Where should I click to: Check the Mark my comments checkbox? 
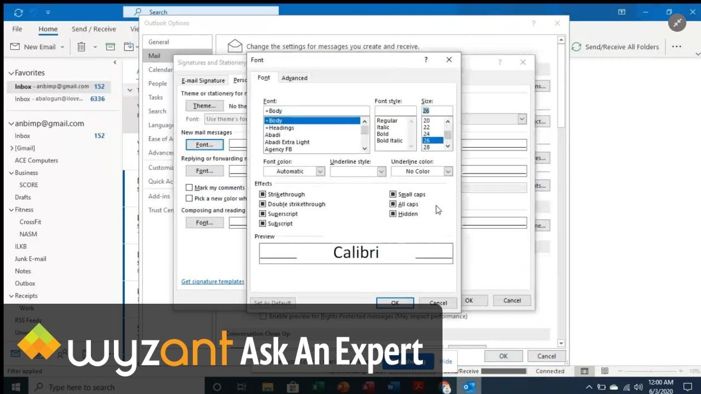(x=189, y=188)
